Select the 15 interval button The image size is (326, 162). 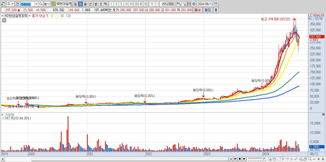click(x=131, y=4)
